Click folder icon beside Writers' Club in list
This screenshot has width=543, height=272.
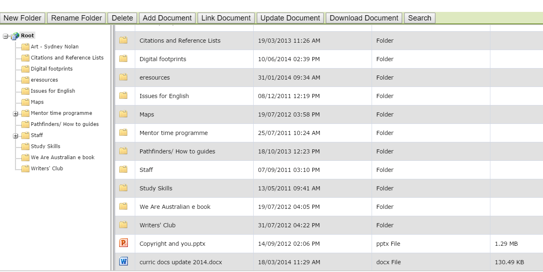[123, 225]
